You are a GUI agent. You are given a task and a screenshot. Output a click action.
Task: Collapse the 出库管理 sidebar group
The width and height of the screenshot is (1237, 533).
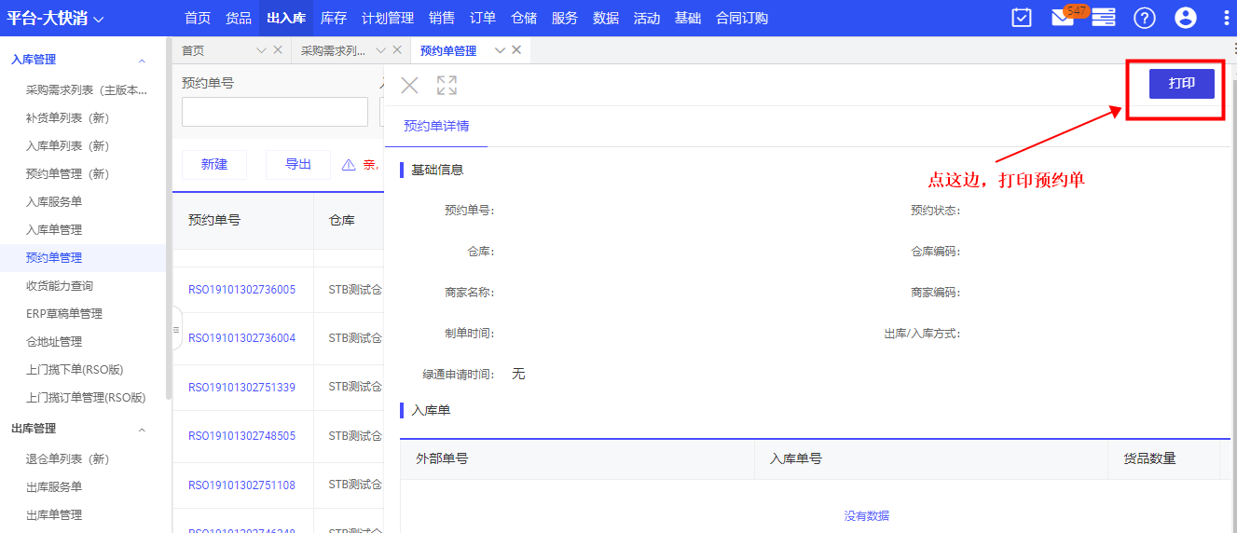point(142,430)
